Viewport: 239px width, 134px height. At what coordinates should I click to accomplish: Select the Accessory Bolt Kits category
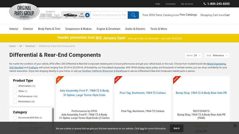(x=15, y=118)
